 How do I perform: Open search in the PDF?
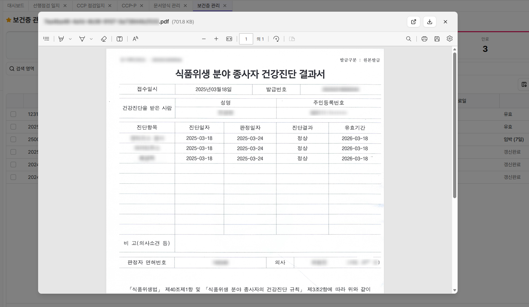coord(408,39)
